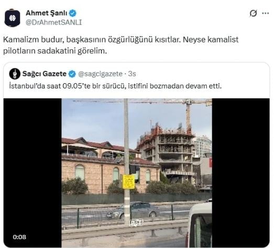
Task: Click the 0:08 video duration label
Action: click(19, 237)
